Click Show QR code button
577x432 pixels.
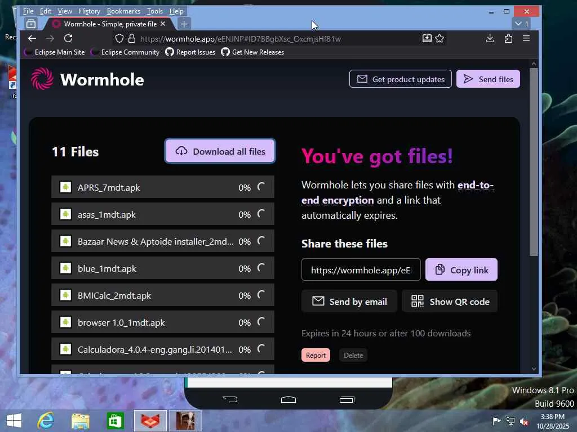tap(450, 301)
